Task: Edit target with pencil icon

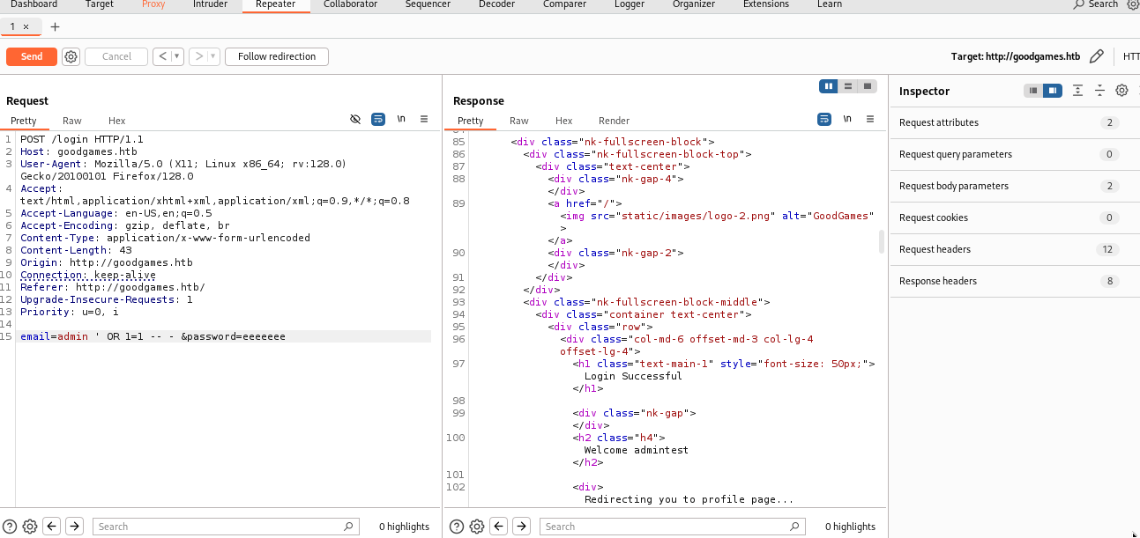Action: 1096,56
